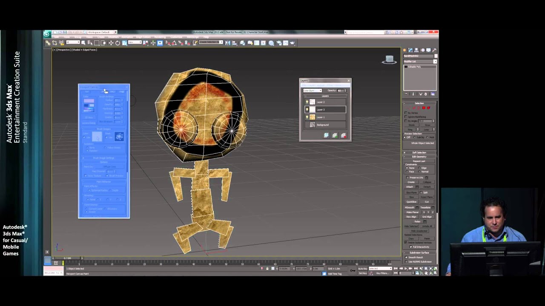Image resolution: width=545 pixels, height=306 pixels.
Task: Select the Select and Move tool
Action: click(x=111, y=42)
